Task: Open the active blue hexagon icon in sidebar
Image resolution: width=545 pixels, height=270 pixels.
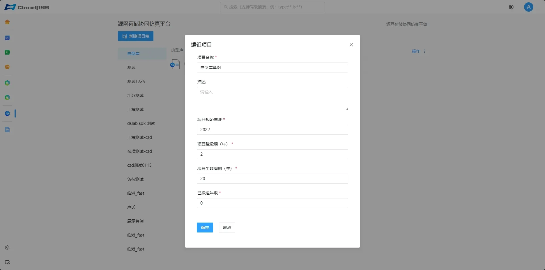Action: pos(7,113)
